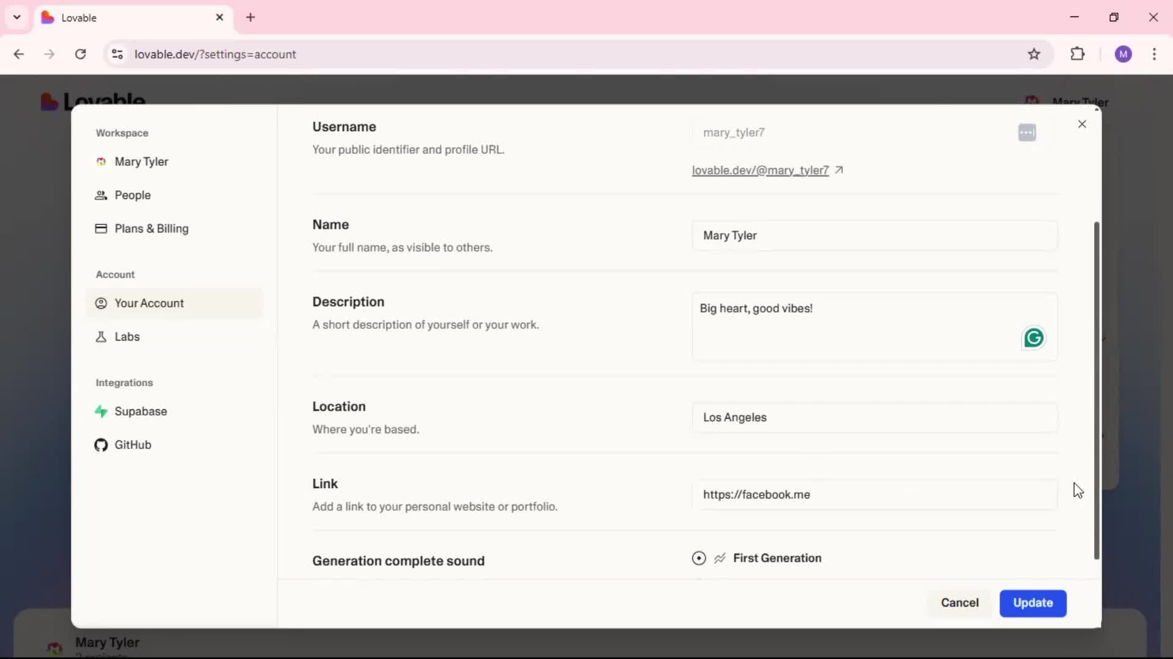Open the Chrome profile avatar M
The width and height of the screenshot is (1173, 659).
pos(1123,54)
